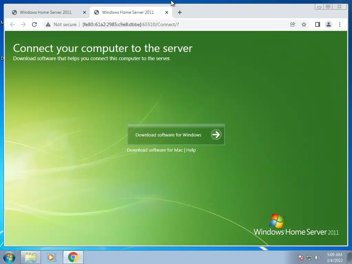
Task: Click favicon on first Home Server tab
Action: point(14,12)
